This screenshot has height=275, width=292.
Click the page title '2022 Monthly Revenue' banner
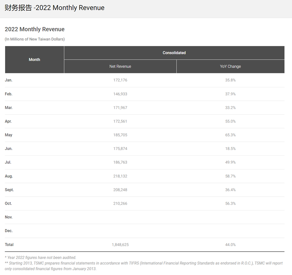(x=54, y=8)
